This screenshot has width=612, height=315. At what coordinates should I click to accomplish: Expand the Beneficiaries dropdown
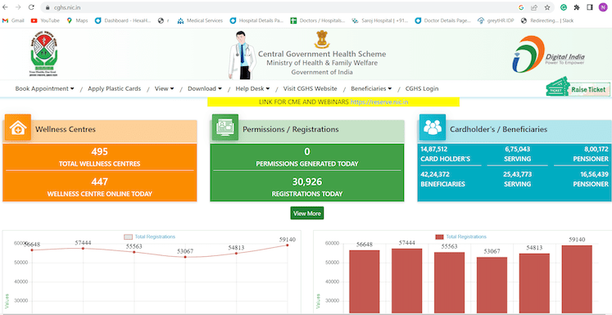[x=371, y=88]
